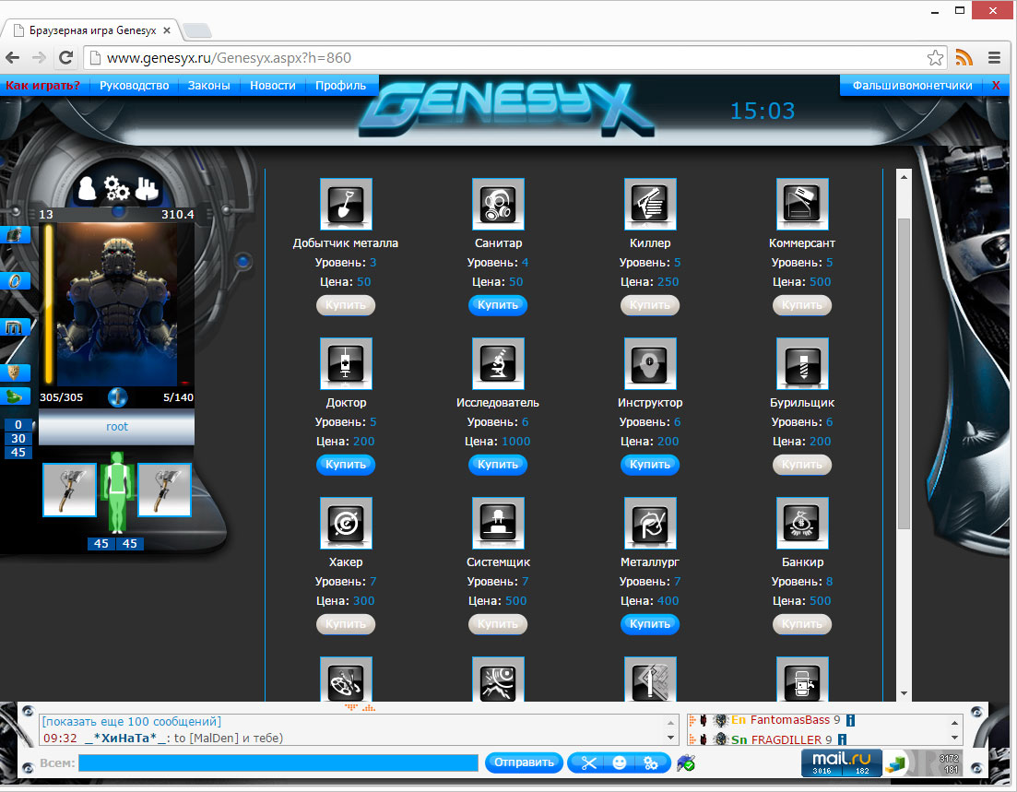The height and width of the screenshot is (792, 1017).
Task: Open the Руководство menu item
Action: point(135,85)
